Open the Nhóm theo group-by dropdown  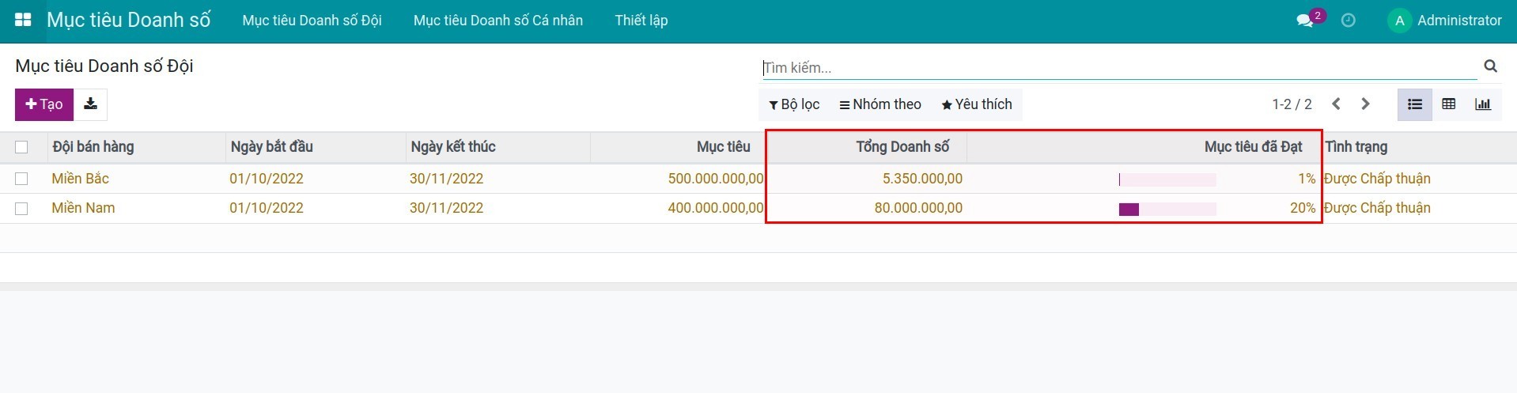click(x=880, y=104)
